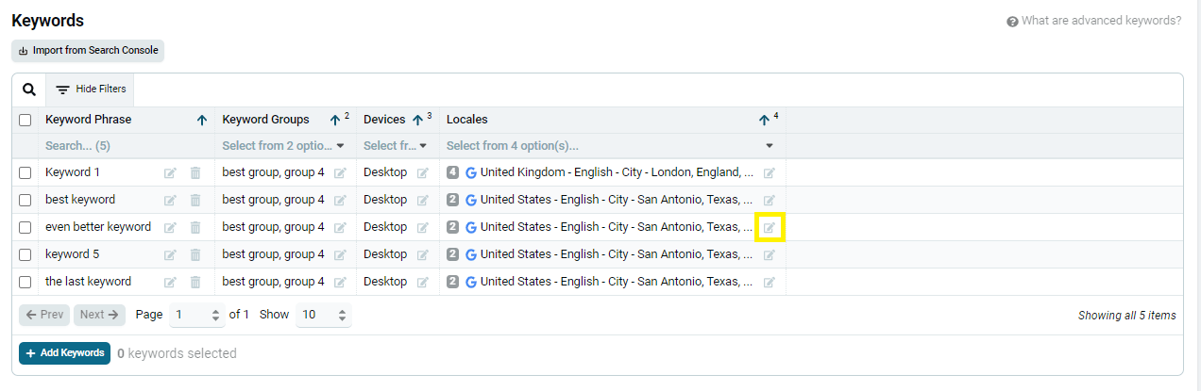Delete the last keyword row
This screenshot has width=1201, height=391.
click(195, 282)
